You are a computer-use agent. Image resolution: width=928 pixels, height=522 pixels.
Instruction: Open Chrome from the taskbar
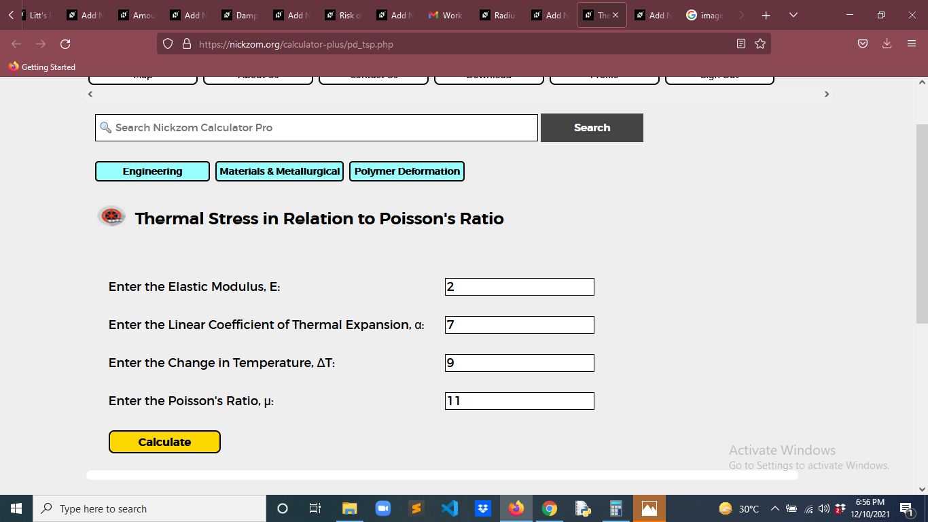coord(550,508)
